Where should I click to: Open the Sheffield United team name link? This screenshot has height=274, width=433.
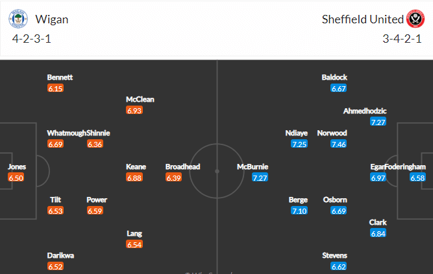(363, 19)
